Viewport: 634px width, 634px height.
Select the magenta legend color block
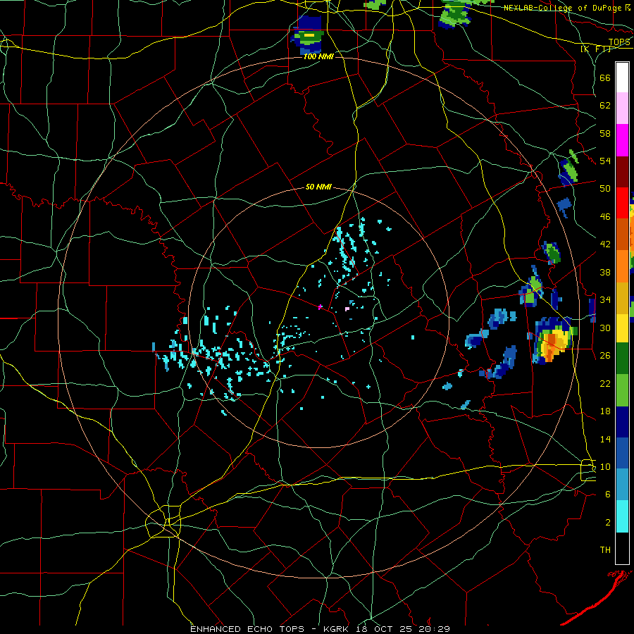[622, 140]
